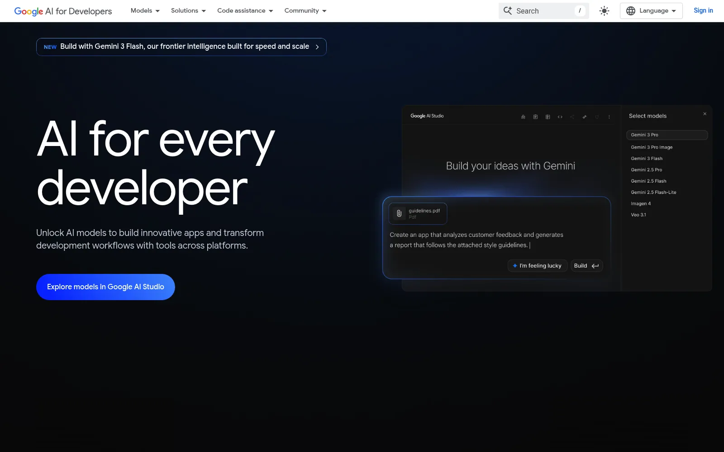Click the code brackets icon in AI Studio toolbar

coord(560,117)
